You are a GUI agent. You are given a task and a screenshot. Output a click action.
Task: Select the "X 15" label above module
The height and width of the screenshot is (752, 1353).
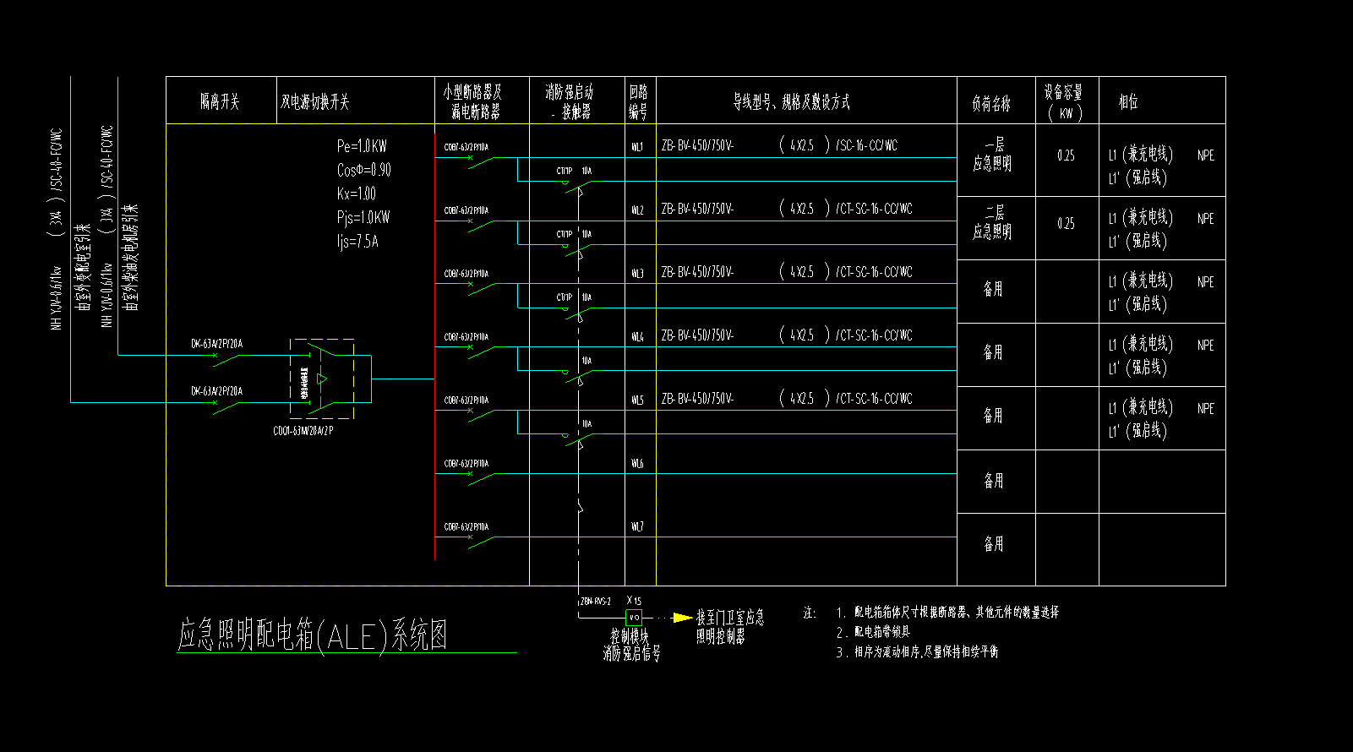(x=634, y=602)
